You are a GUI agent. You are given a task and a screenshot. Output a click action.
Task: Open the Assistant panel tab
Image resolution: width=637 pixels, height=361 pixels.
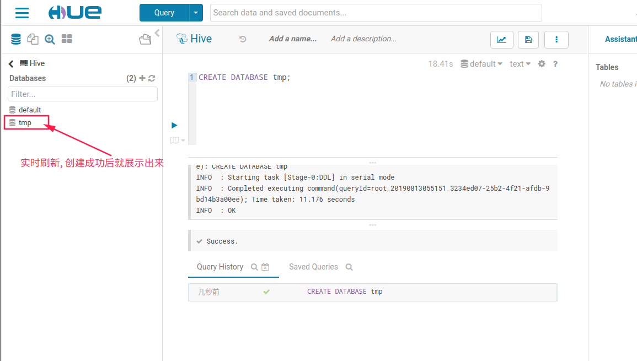click(x=620, y=39)
